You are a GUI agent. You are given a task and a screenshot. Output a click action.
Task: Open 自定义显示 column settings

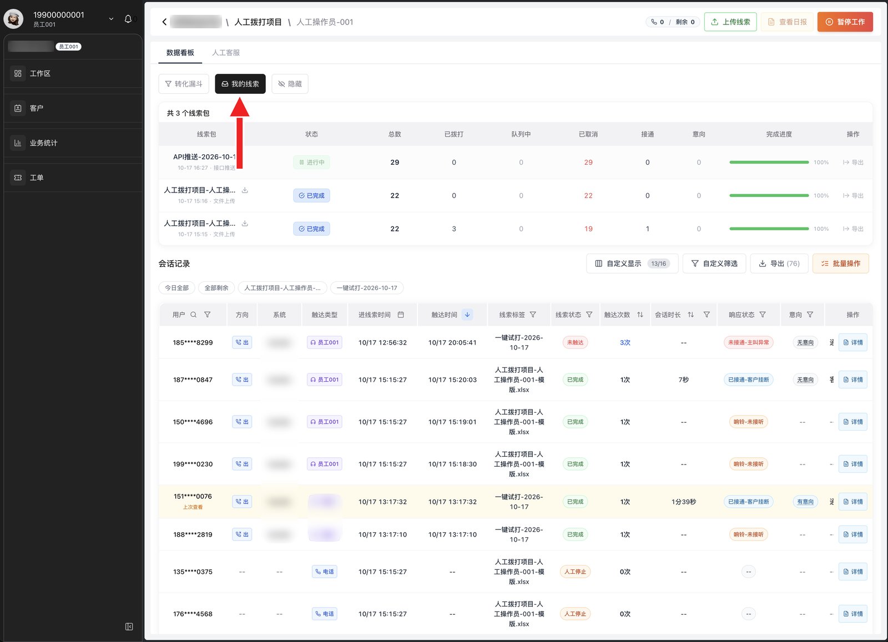pyautogui.click(x=632, y=264)
